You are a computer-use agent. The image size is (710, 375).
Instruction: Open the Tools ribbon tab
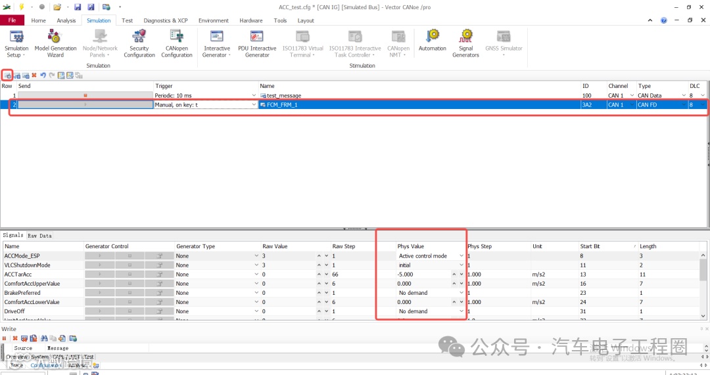280,20
